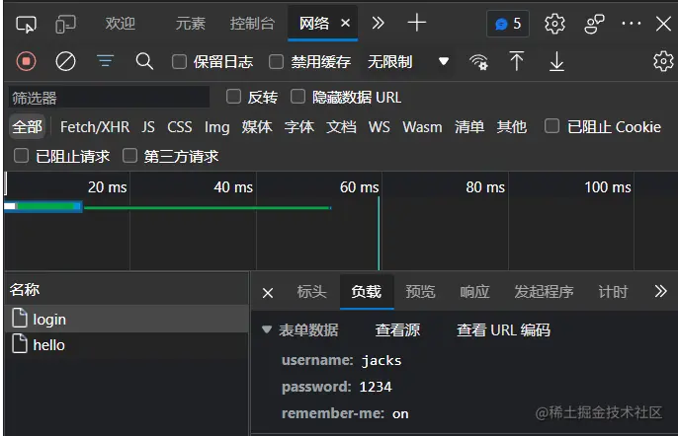
Task: Check 隐藏数据 URL checkbox
Action: pos(297,97)
